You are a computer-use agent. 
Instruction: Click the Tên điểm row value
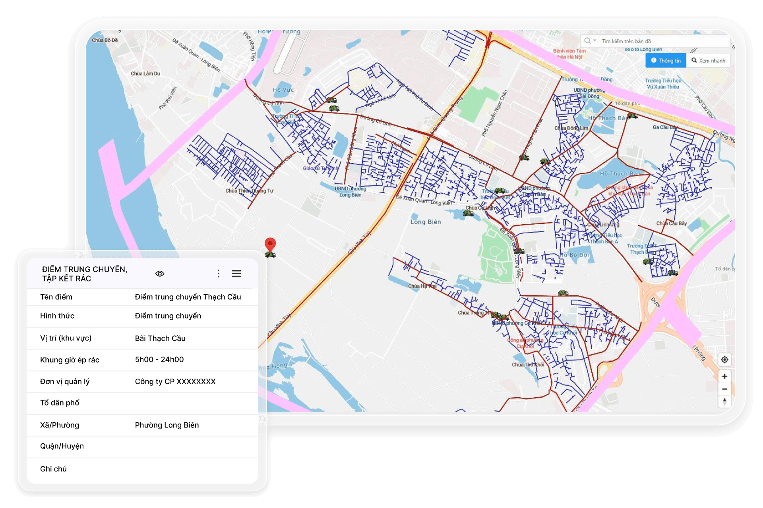pyautogui.click(x=188, y=297)
